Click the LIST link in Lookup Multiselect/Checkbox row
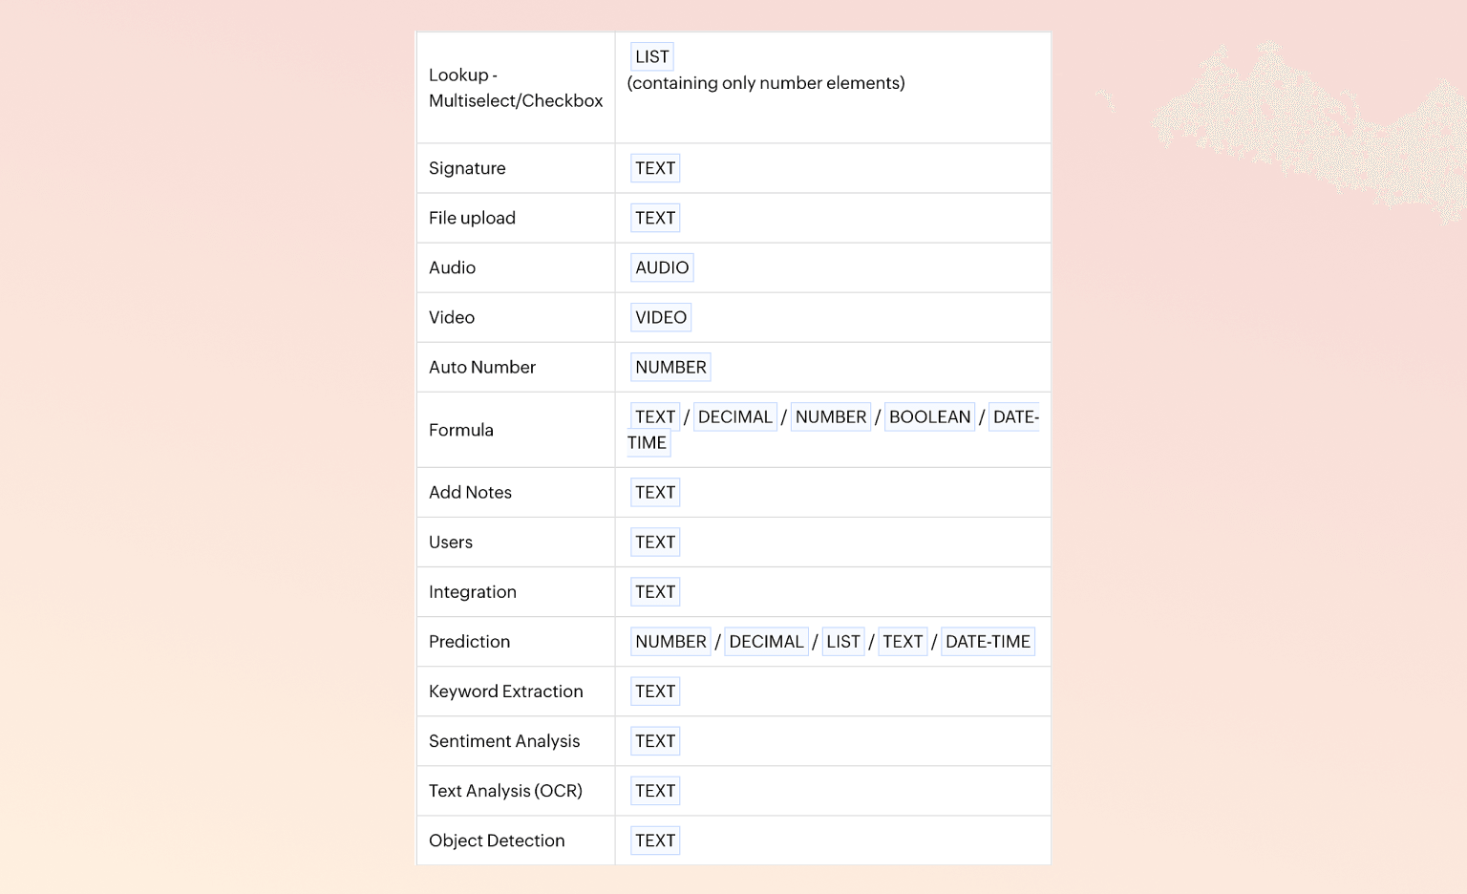Image resolution: width=1467 pixels, height=894 pixels. click(652, 57)
